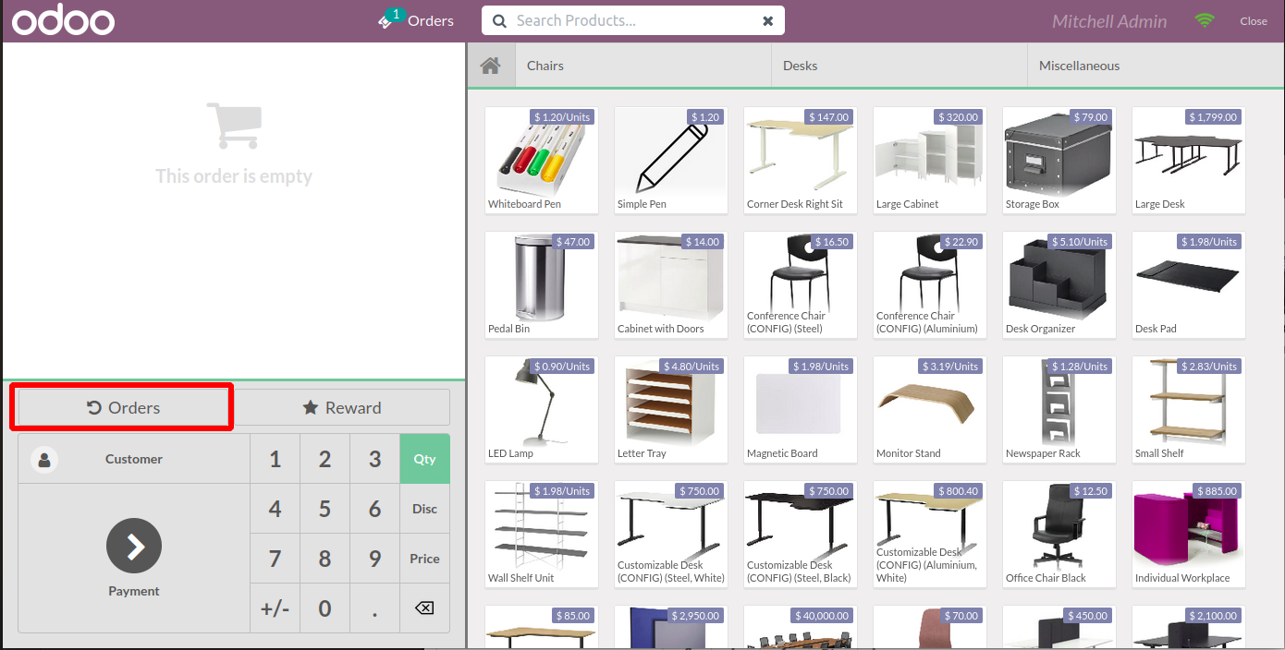The height and width of the screenshot is (650, 1285).
Task: Activate Qty mode on numpad
Action: point(425,459)
